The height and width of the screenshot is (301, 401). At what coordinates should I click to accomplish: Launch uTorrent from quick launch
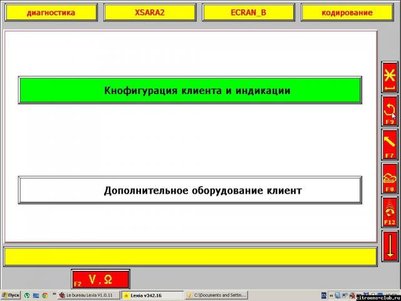tap(27, 295)
